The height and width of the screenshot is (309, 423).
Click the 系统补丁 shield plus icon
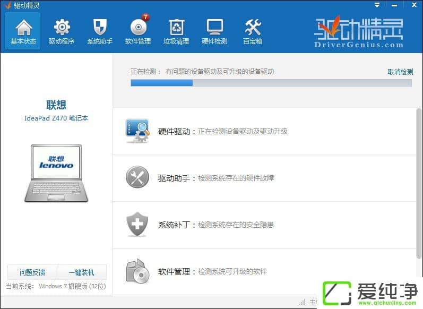tap(137, 225)
